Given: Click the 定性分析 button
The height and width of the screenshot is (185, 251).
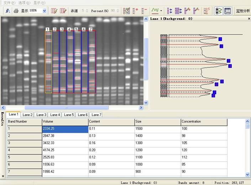Looking at the screenshot, I should (x=243, y=11).
